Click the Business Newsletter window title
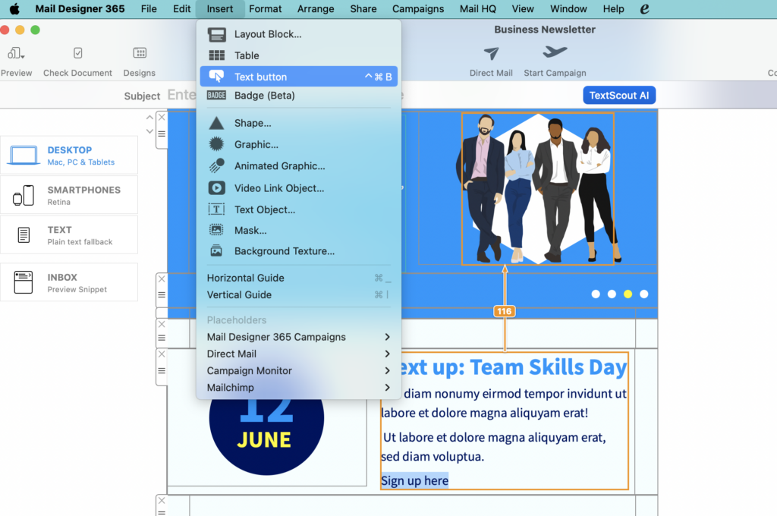The image size is (777, 516). point(545,30)
